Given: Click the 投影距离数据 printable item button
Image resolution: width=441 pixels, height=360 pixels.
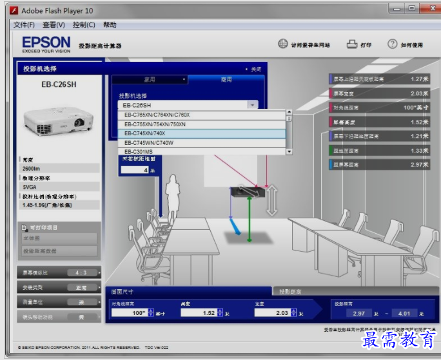Looking at the screenshot, I should [59, 251].
